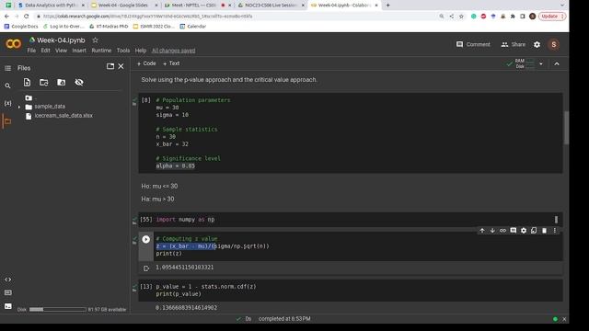This screenshot has height=331, width=589.
Task: Open cell editor settings gear
Action: coord(524,231)
